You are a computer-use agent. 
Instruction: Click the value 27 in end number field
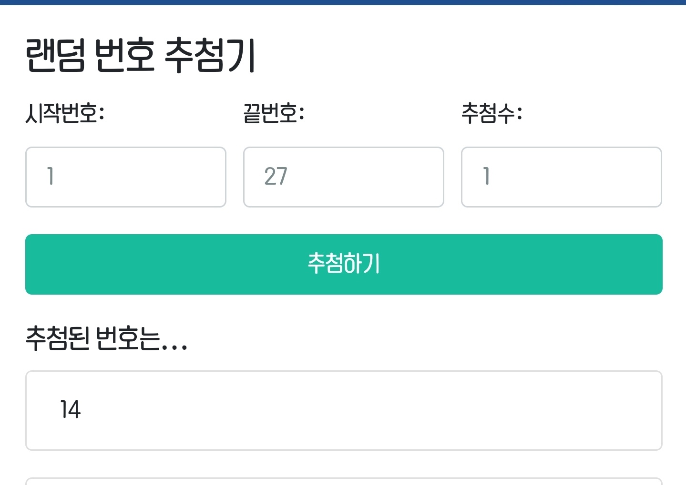click(276, 177)
